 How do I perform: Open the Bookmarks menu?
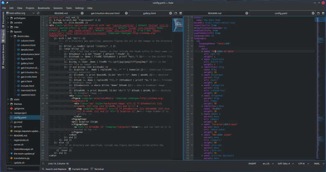[43, 8]
